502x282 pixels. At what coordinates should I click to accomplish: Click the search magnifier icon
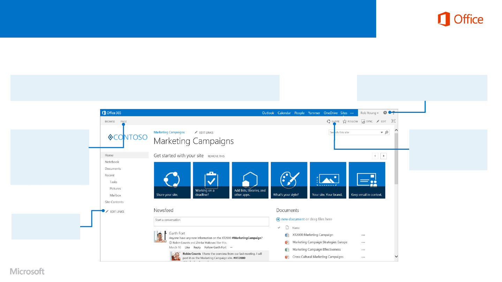coord(387,133)
